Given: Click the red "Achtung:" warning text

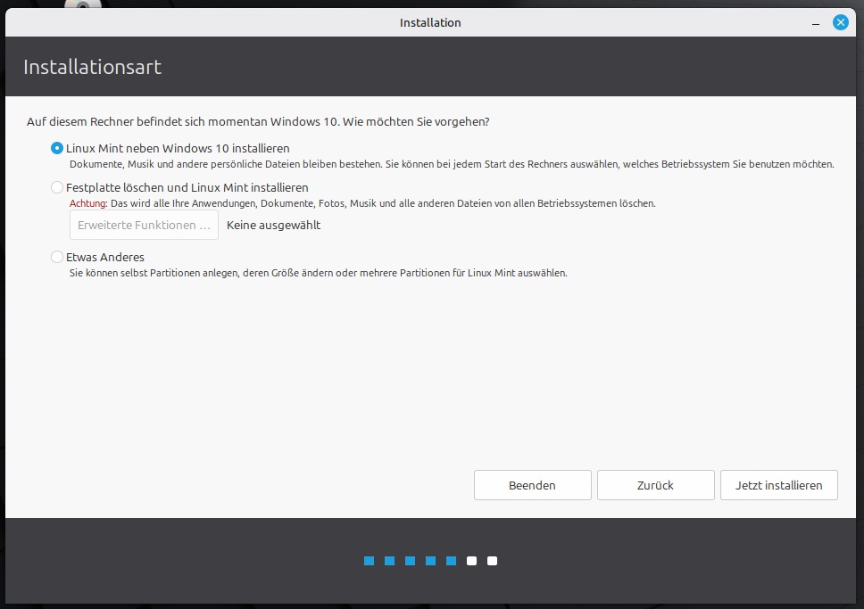Looking at the screenshot, I should (x=88, y=203).
